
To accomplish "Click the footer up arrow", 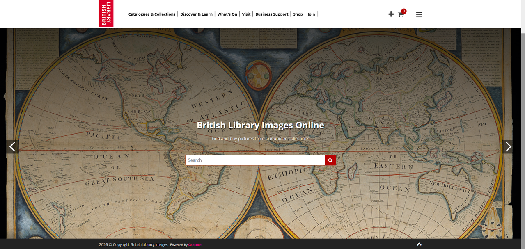I will click(x=419, y=244).
